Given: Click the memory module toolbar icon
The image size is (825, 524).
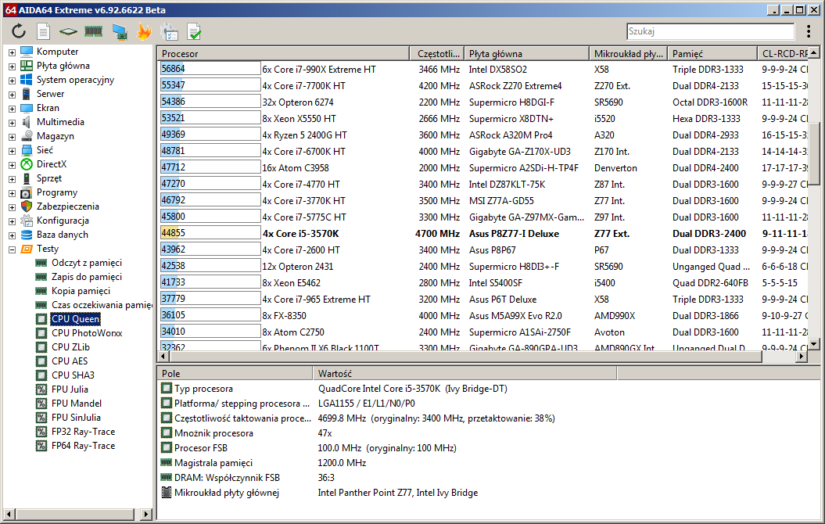Looking at the screenshot, I should tap(93, 31).
